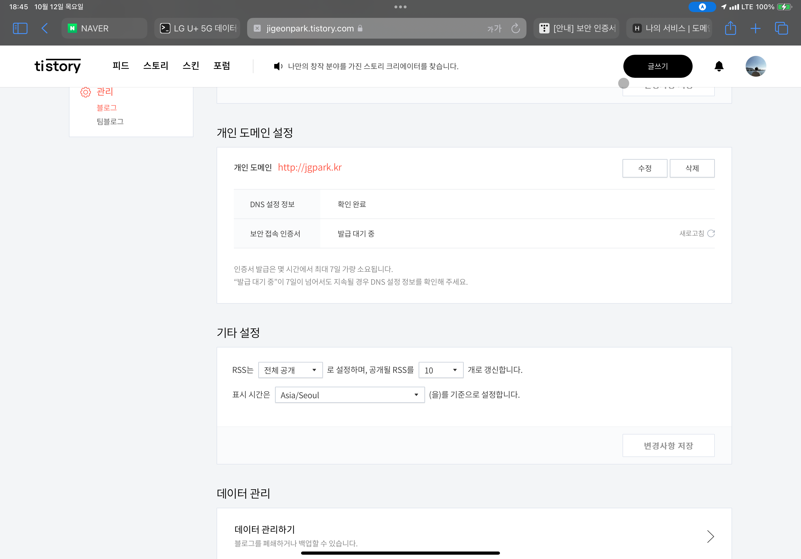Show the Safari tab overview
The image size is (801, 559).
coord(781,28)
